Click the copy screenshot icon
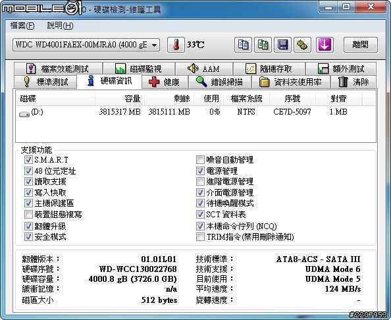This screenshot has width=391, height=320. (263, 45)
